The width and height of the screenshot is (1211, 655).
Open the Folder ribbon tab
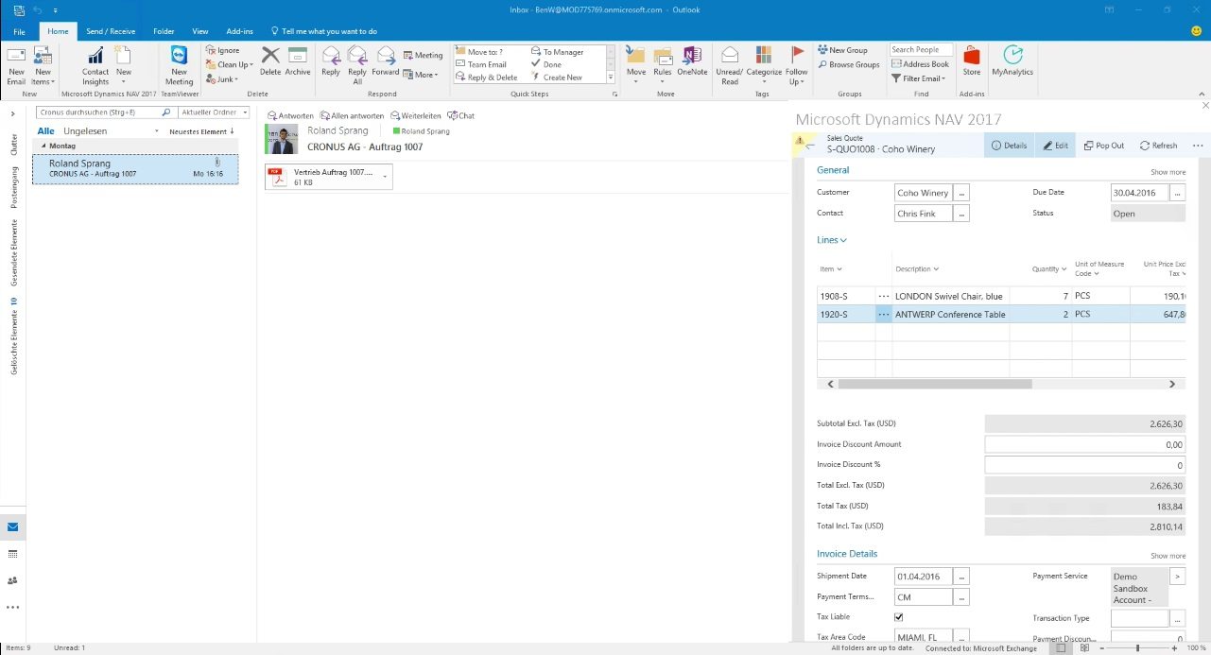[x=164, y=31]
